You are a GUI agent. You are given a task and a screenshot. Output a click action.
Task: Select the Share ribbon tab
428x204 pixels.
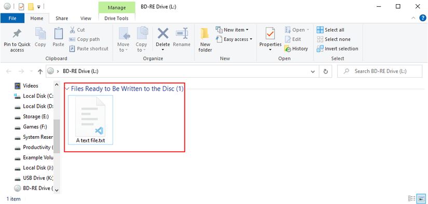click(x=62, y=18)
